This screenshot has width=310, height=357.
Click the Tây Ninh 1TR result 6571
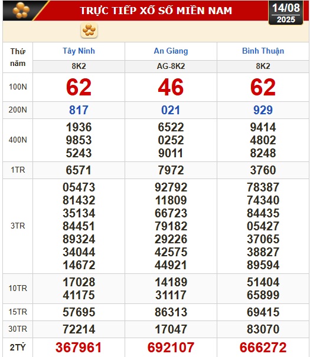79,170
